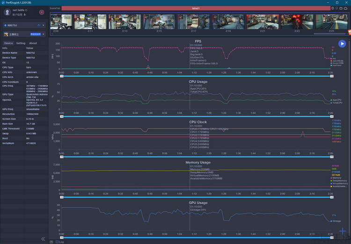Click the Resolution value 1080x2400
351x244 pixels.
(x=32, y=114)
